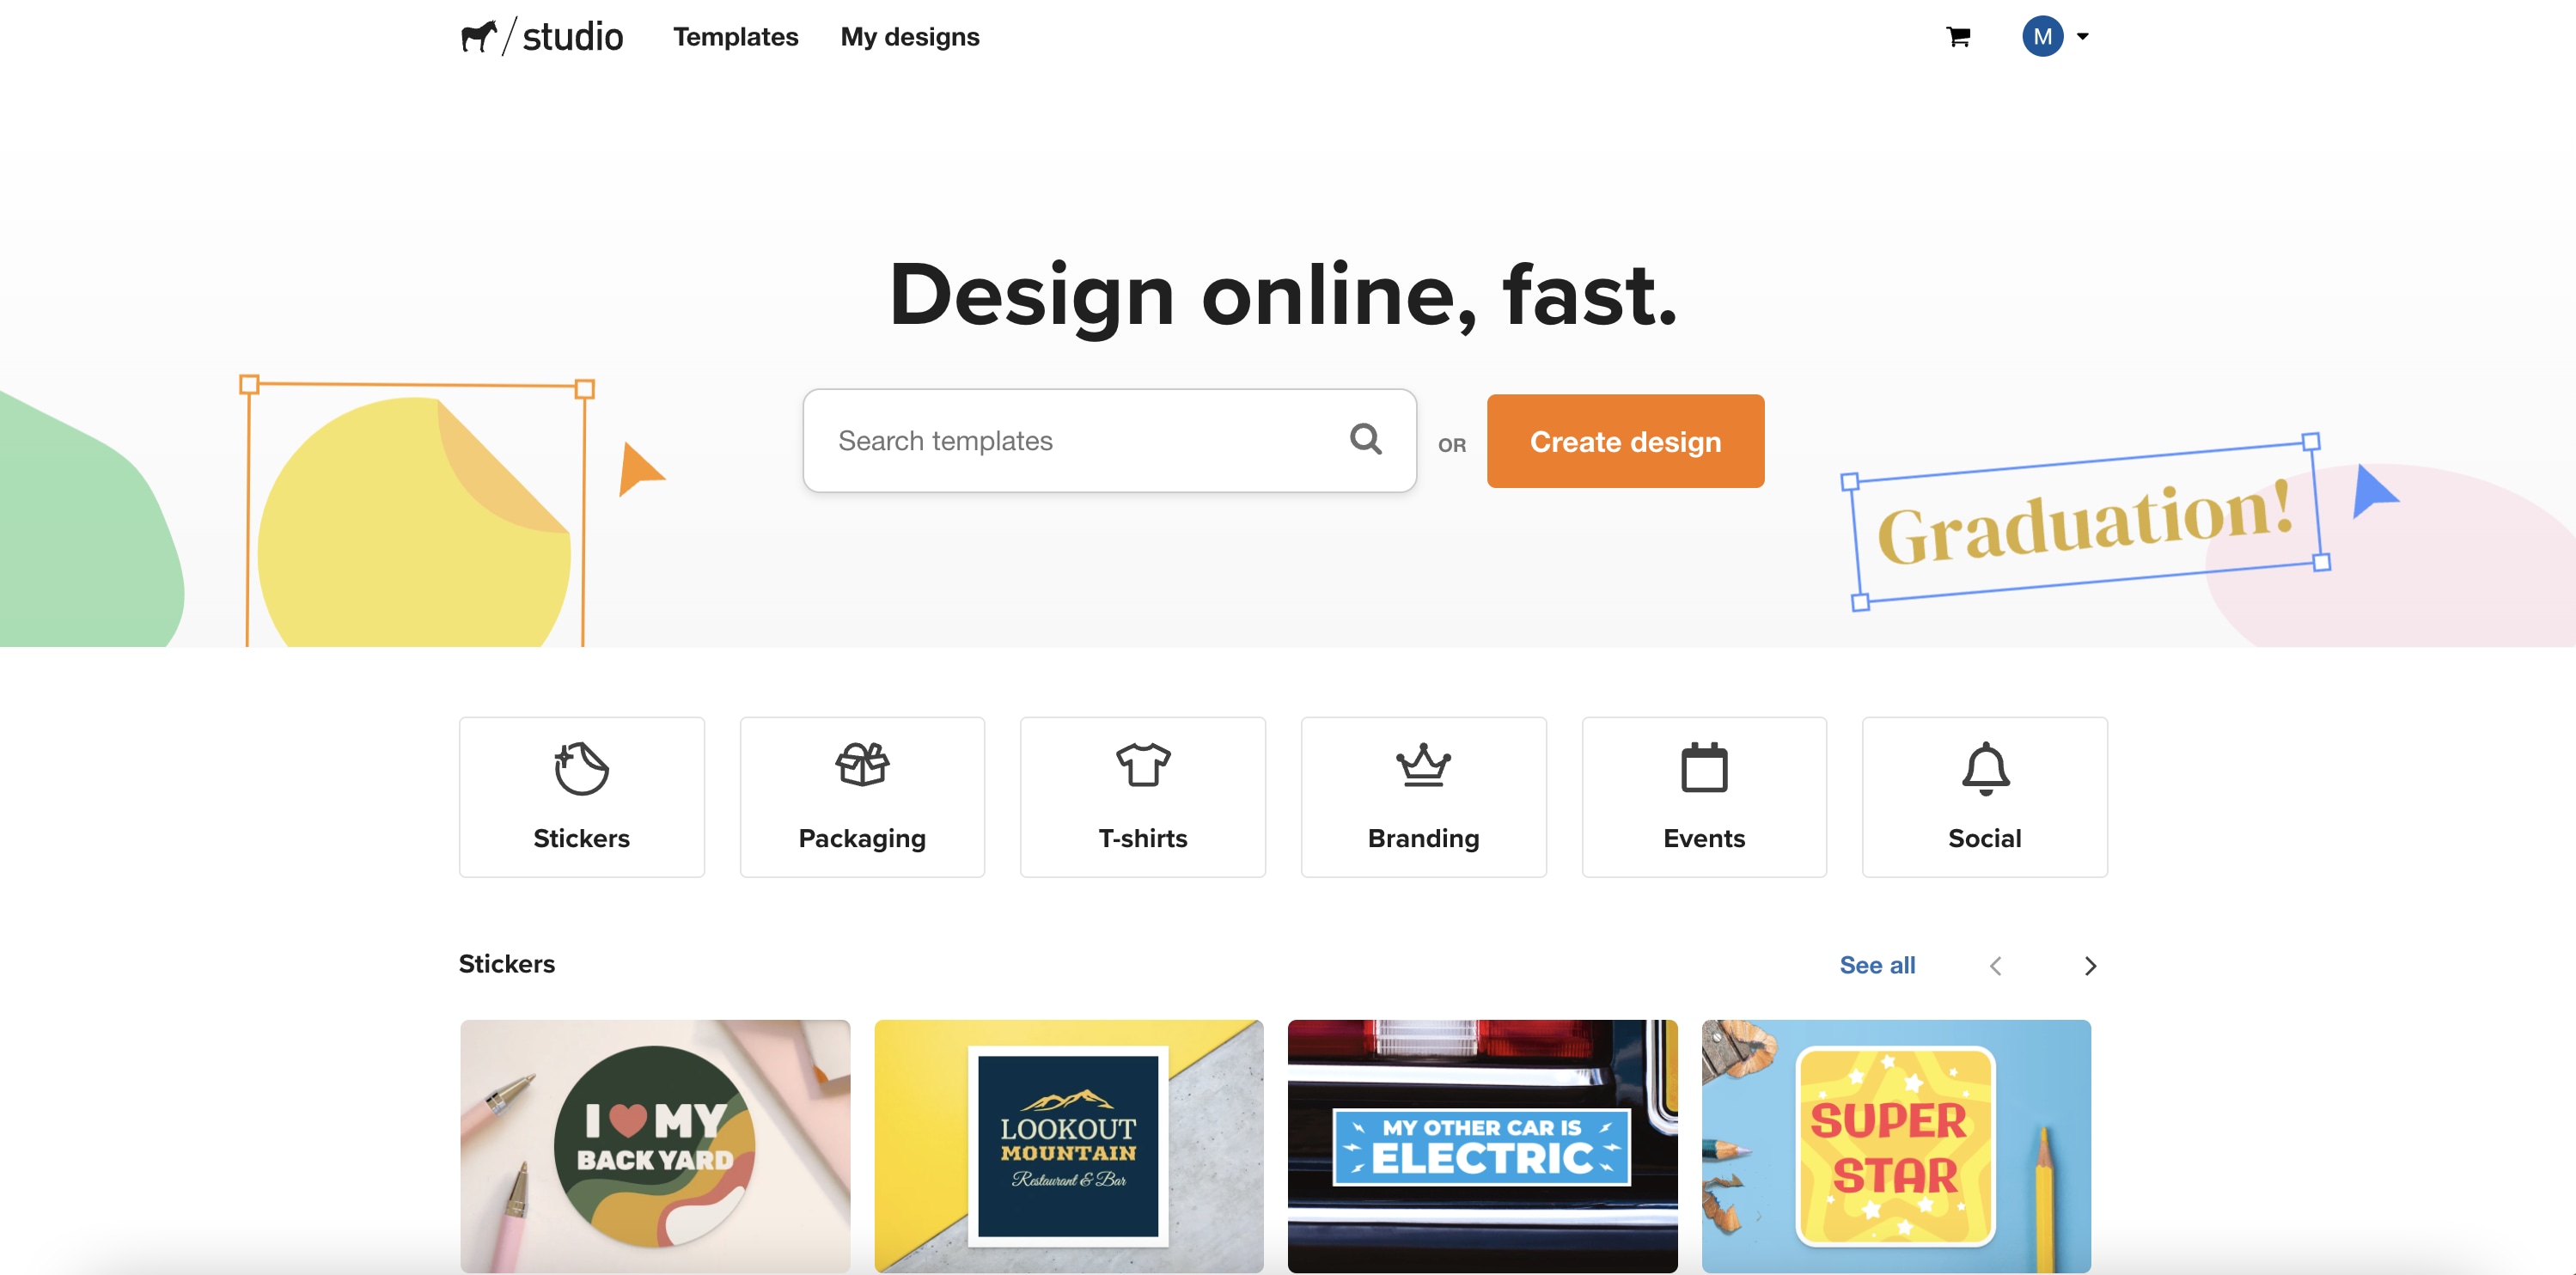Click the search magnifier icon
Screen dimensions: 2576x1275
1367,439
